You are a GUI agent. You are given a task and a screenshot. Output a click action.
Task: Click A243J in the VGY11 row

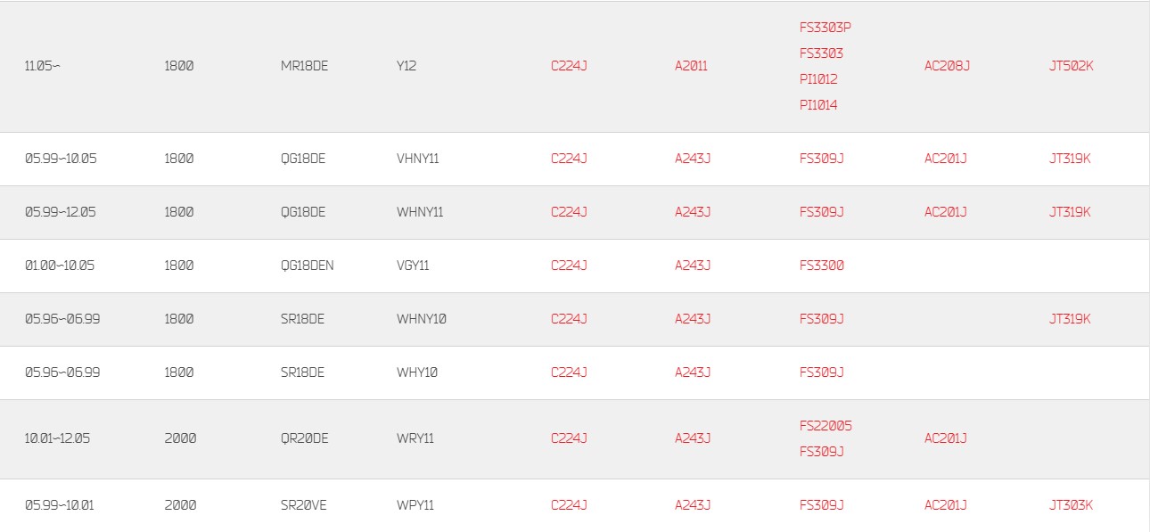(x=693, y=265)
